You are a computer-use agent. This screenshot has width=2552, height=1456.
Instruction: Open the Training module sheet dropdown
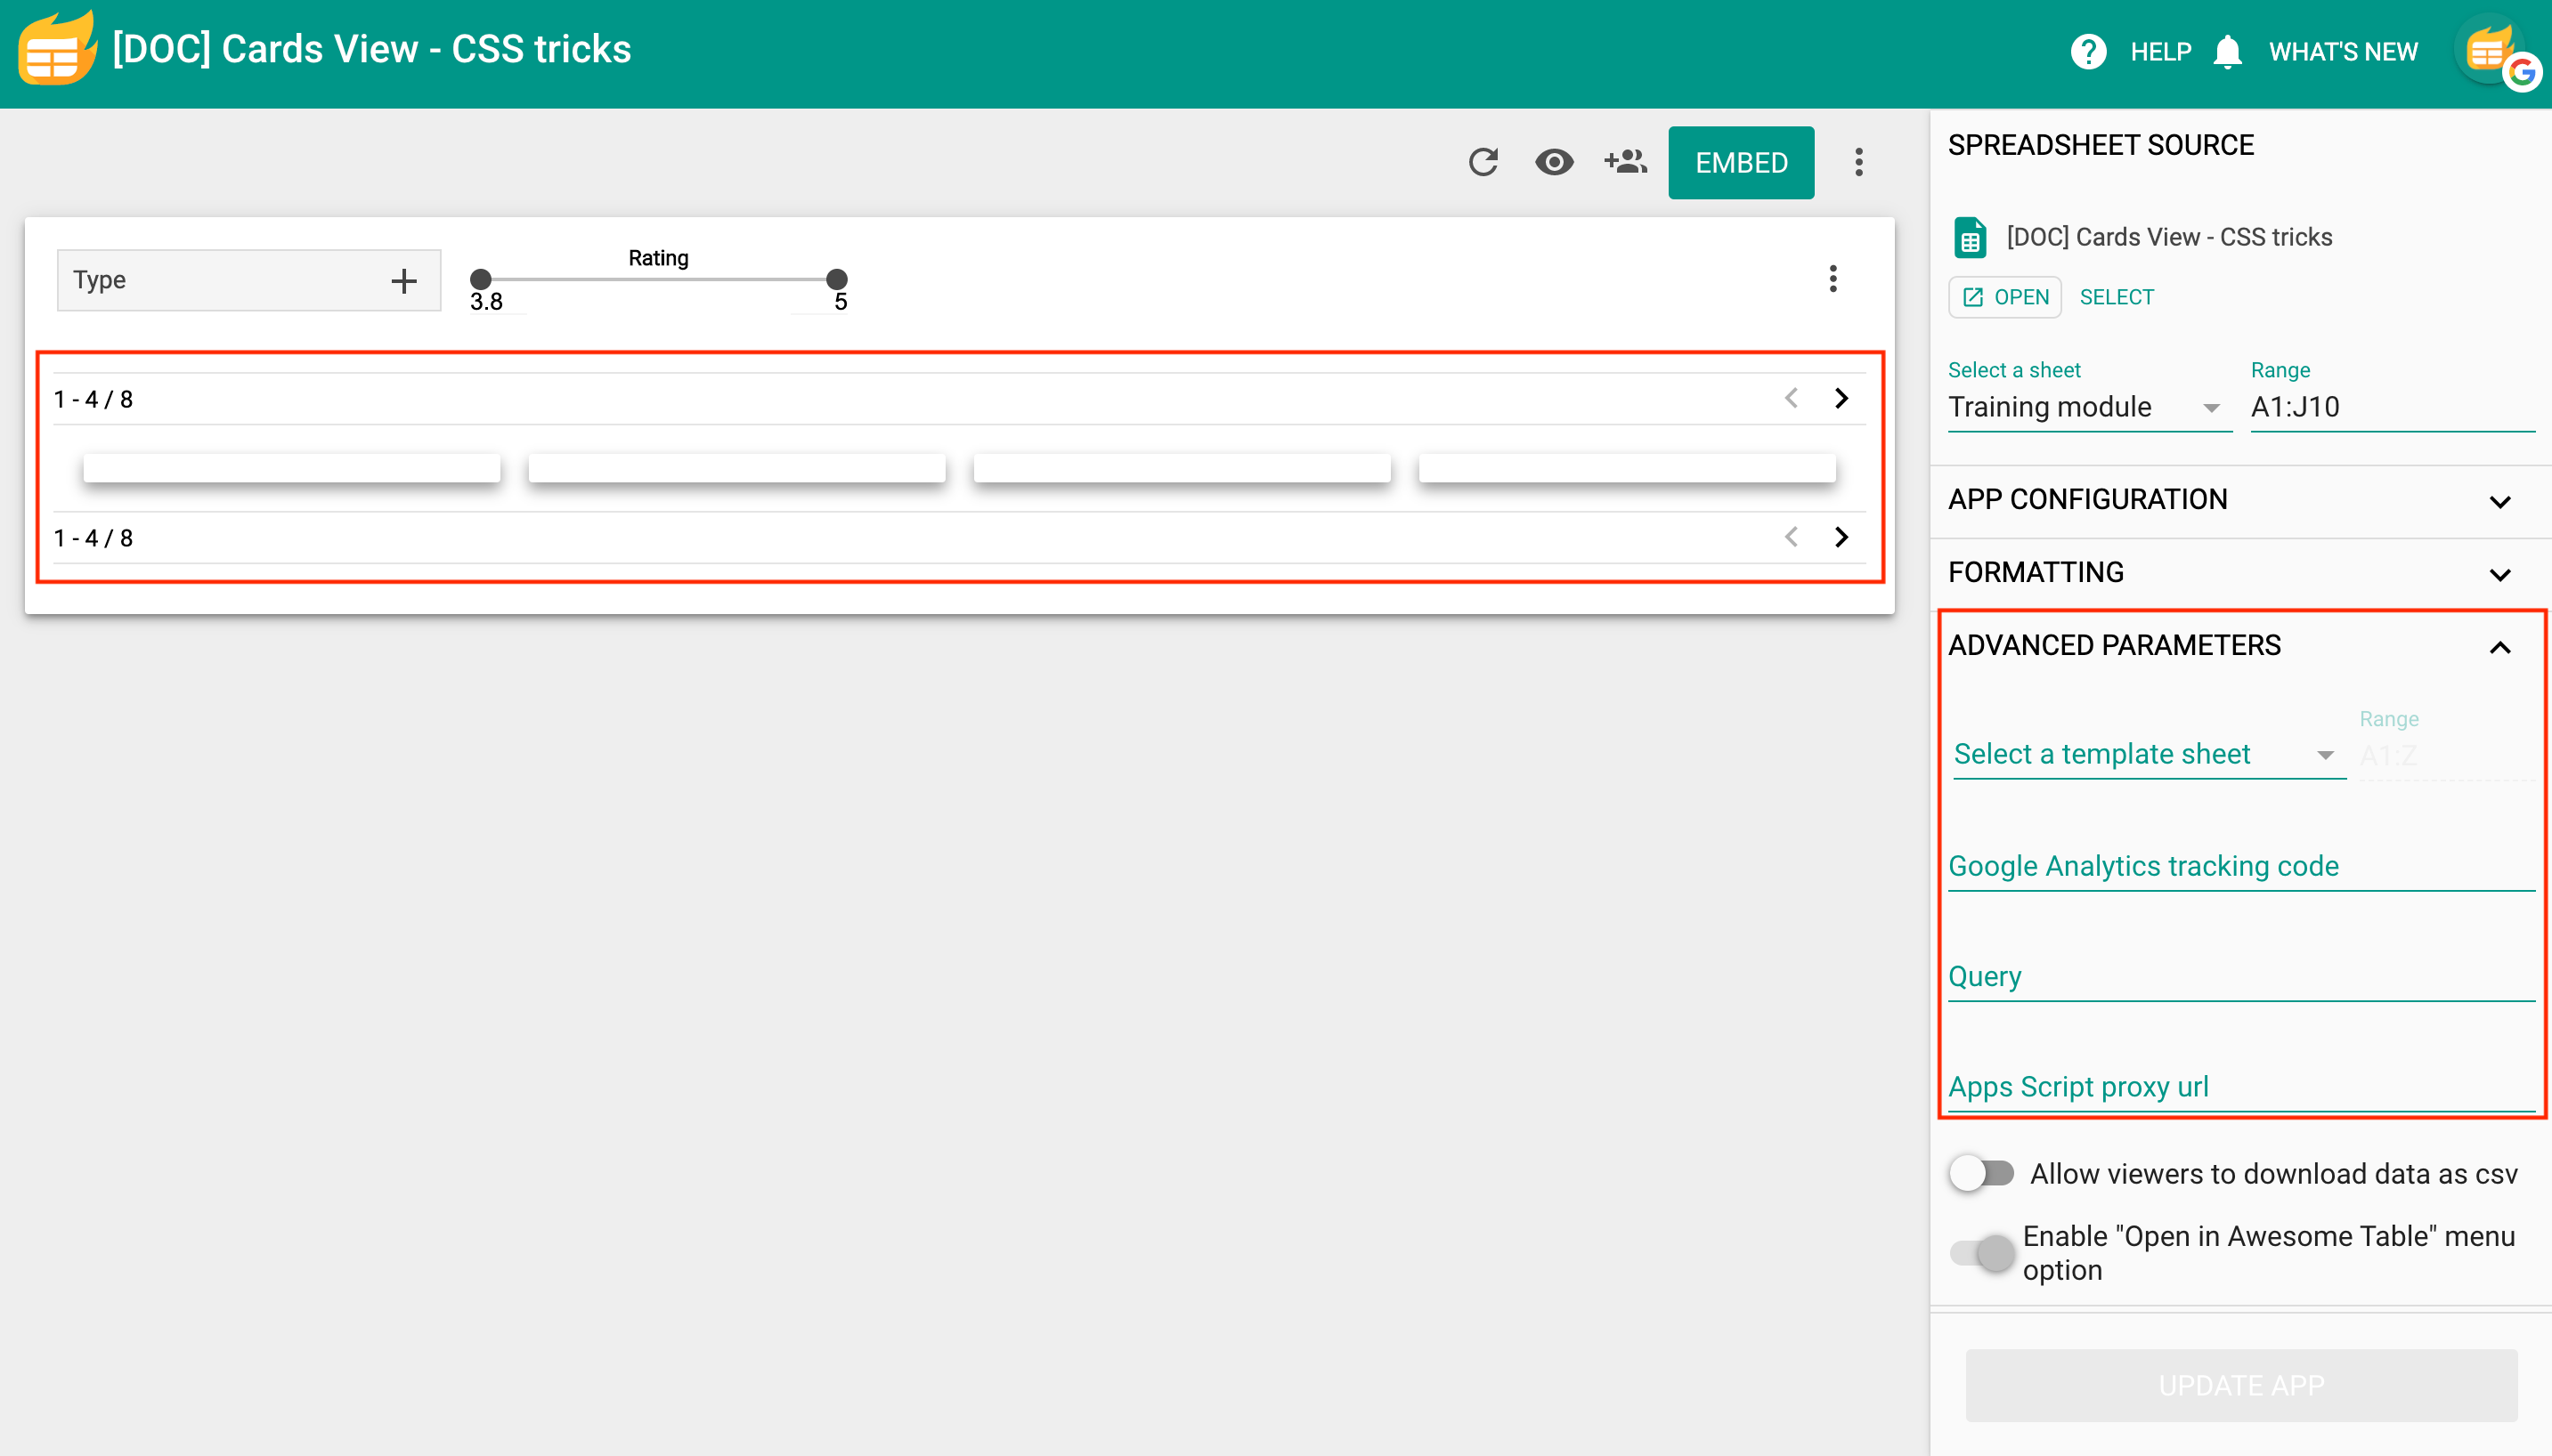click(x=2090, y=407)
